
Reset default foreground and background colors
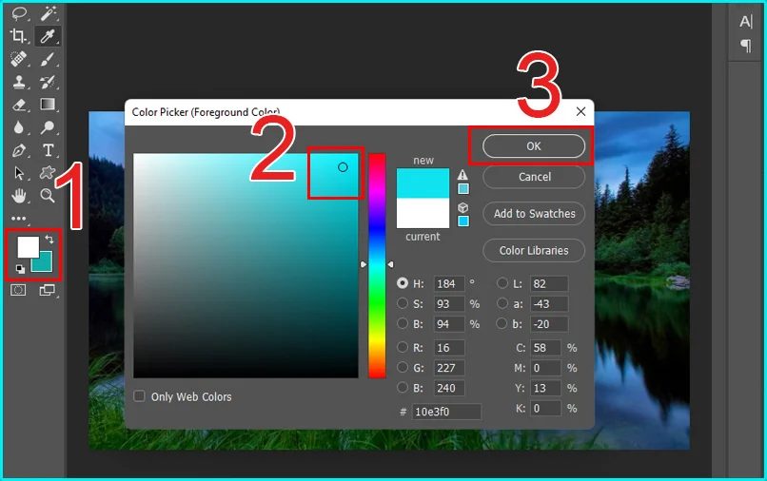[20, 269]
